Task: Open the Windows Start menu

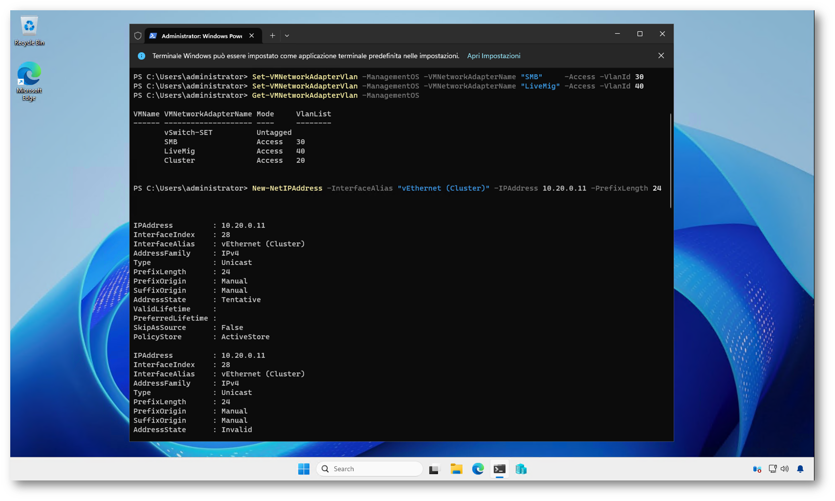Action: pyautogui.click(x=303, y=469)
